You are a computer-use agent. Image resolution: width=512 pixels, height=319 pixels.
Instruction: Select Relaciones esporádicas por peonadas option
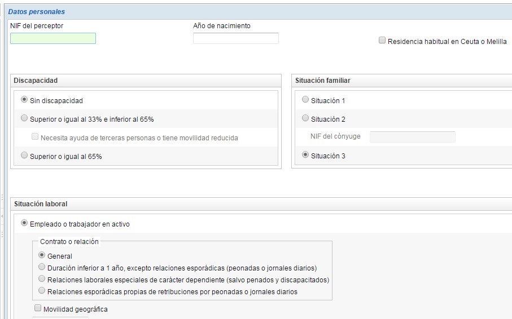pos(42,291)
